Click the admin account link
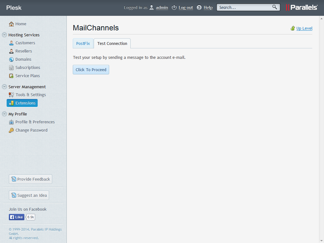Image resolution: width=324 pixels, height=243 pixels. click(162, 8)
